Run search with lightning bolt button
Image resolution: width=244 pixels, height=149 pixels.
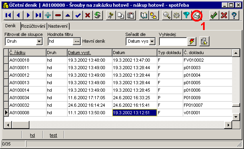[x=192, y=41]
